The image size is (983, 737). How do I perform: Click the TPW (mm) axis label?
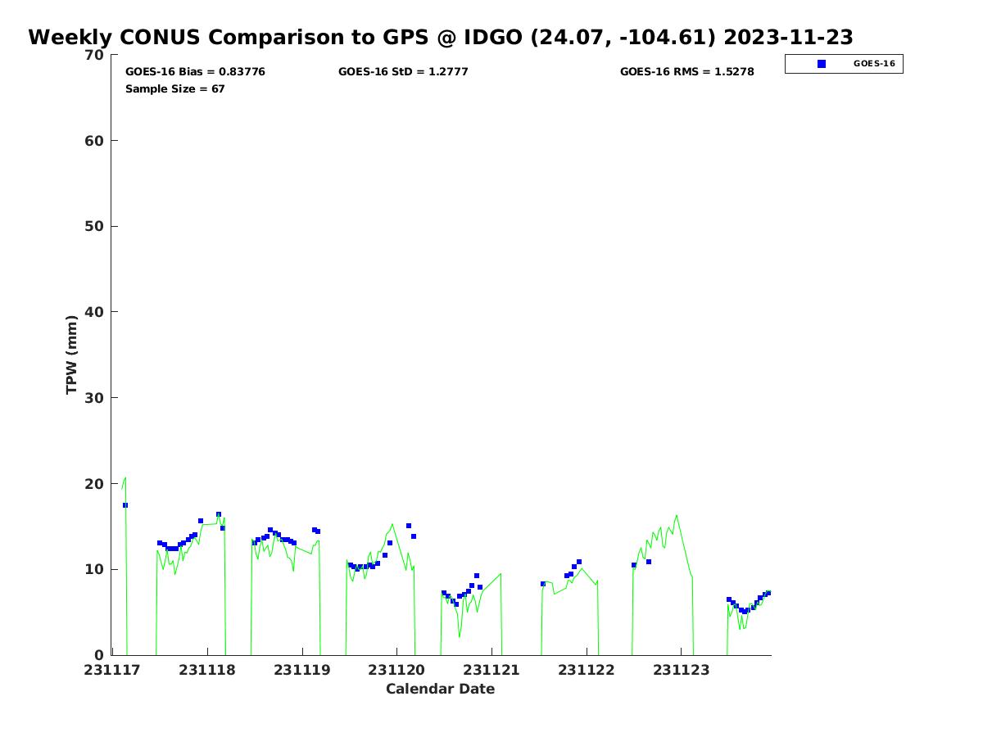72,355
